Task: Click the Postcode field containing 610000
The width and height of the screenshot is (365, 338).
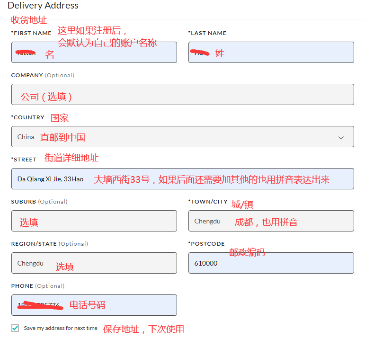Action: click(x=271, y=263)
